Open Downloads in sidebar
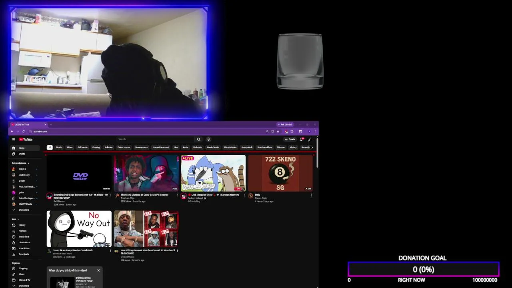This screenshot has height=288, width=512. 25,254
